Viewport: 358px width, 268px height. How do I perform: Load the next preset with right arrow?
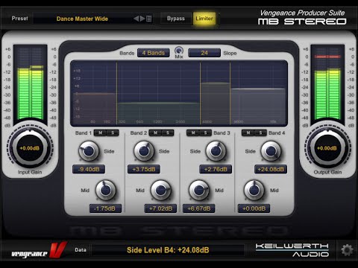tap(142, 19)
